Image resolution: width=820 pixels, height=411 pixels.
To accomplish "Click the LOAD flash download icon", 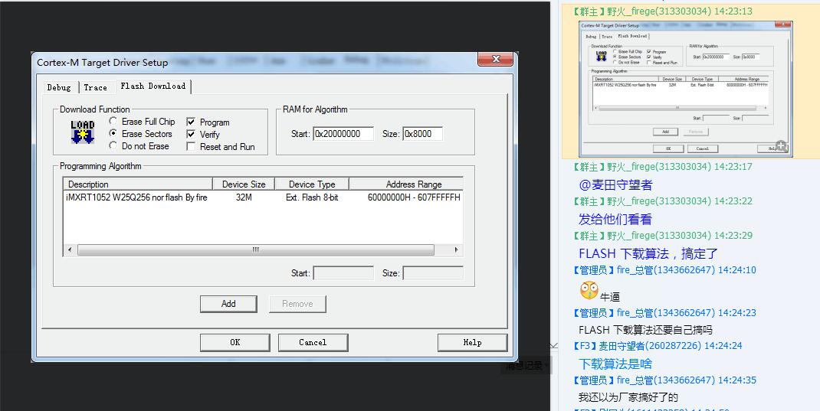I will click(x=82, y=132).
